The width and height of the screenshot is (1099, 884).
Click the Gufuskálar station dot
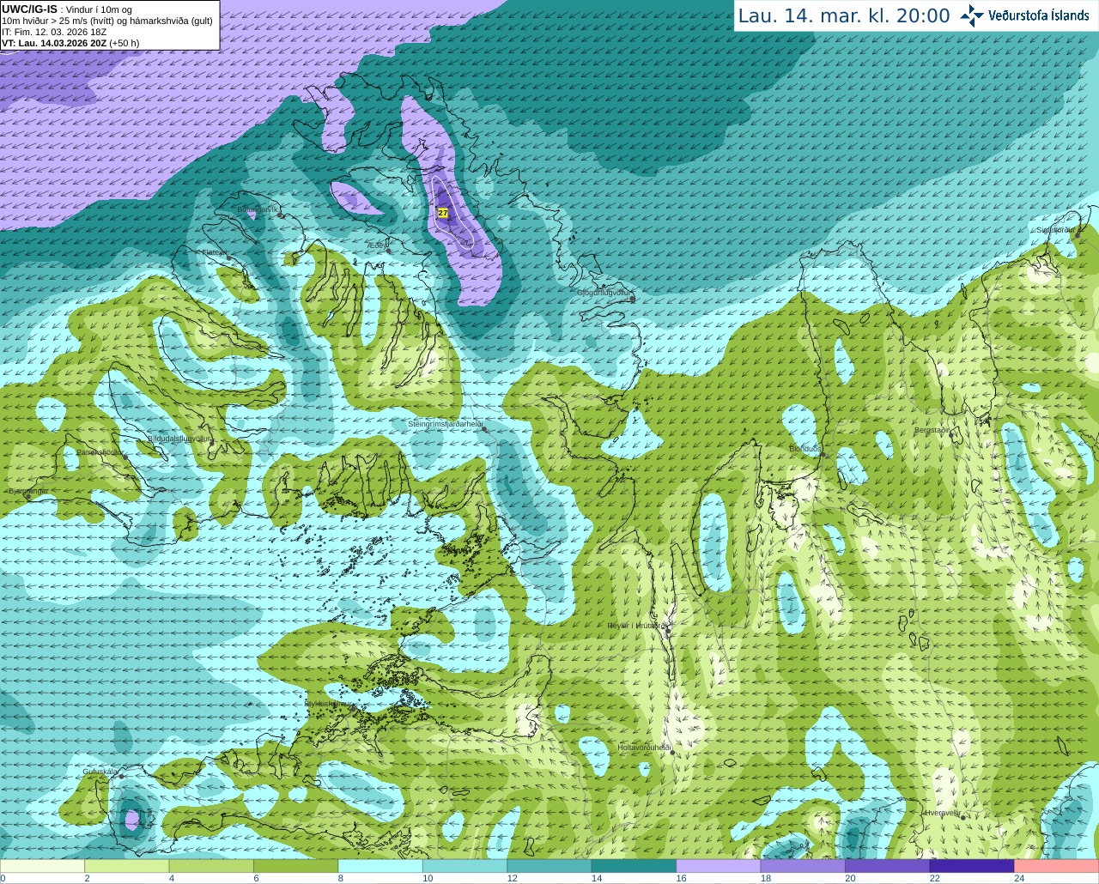[121, 776]
